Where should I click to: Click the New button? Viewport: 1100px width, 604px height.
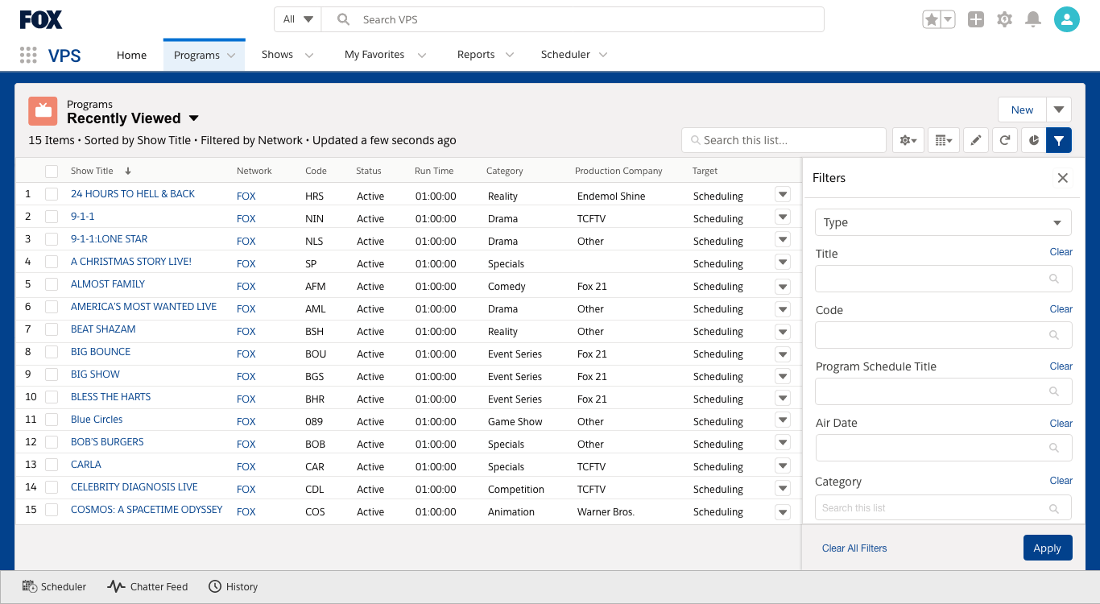point(1022,110)
